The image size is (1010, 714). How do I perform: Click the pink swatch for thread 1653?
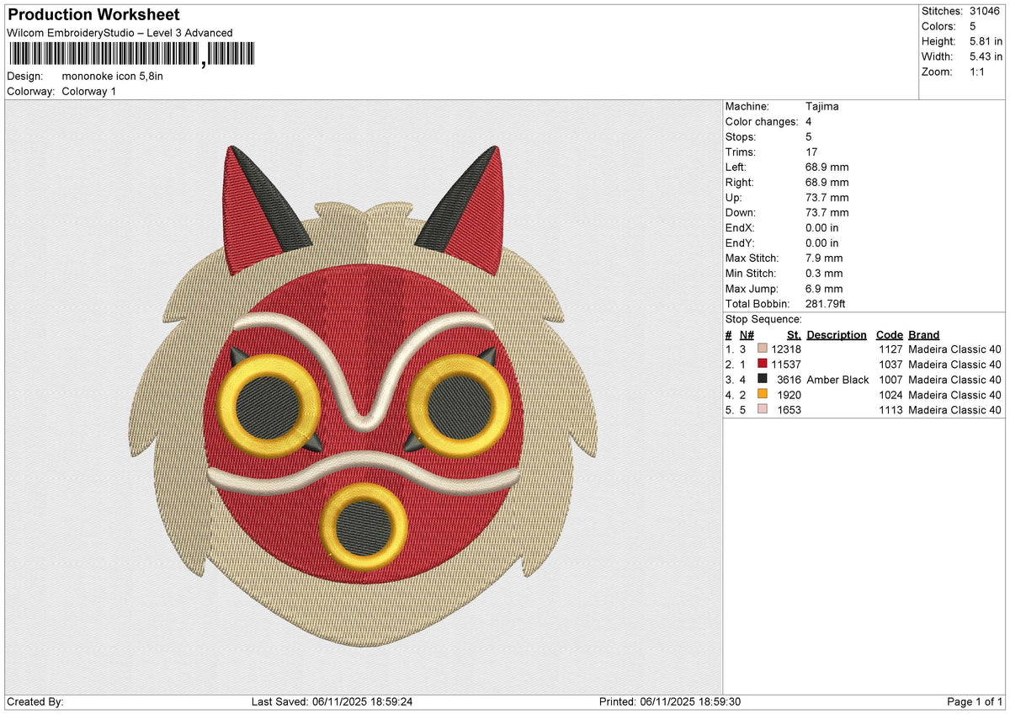(763, 409)
